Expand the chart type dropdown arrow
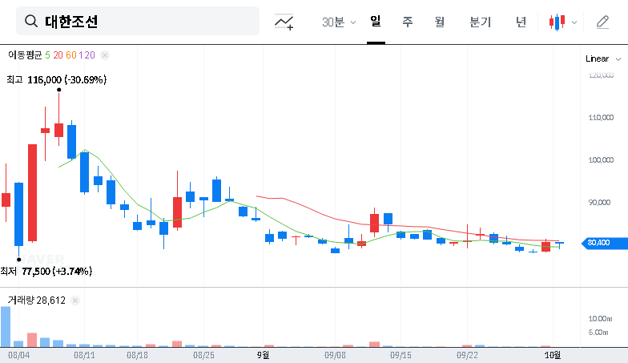Viewport: 628px width, 363px height. click(574, 22)
